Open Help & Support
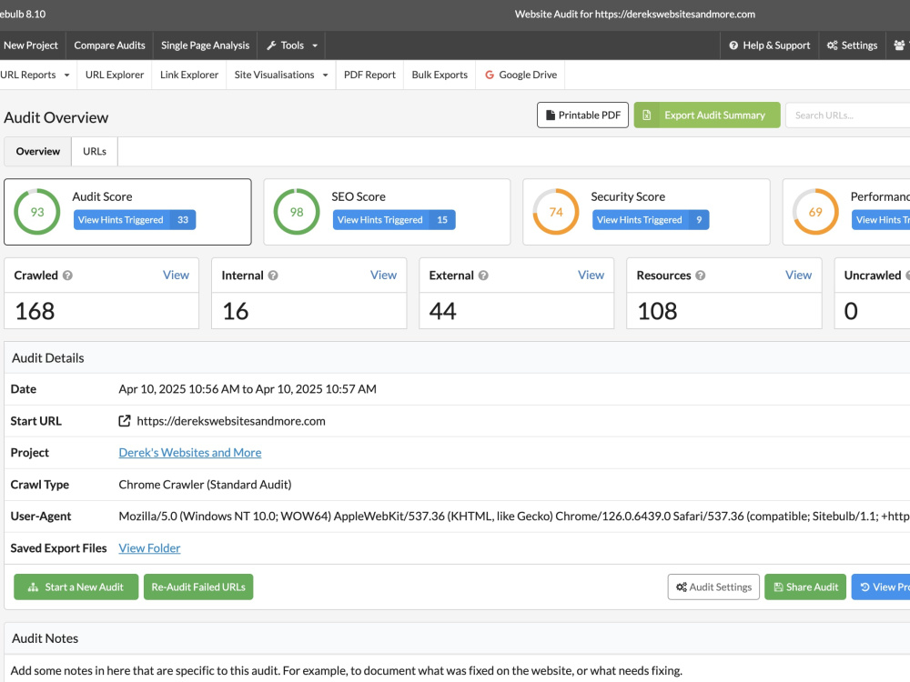Image resolution: width=910 pixels, height=682 pixels. pos(770,45)
